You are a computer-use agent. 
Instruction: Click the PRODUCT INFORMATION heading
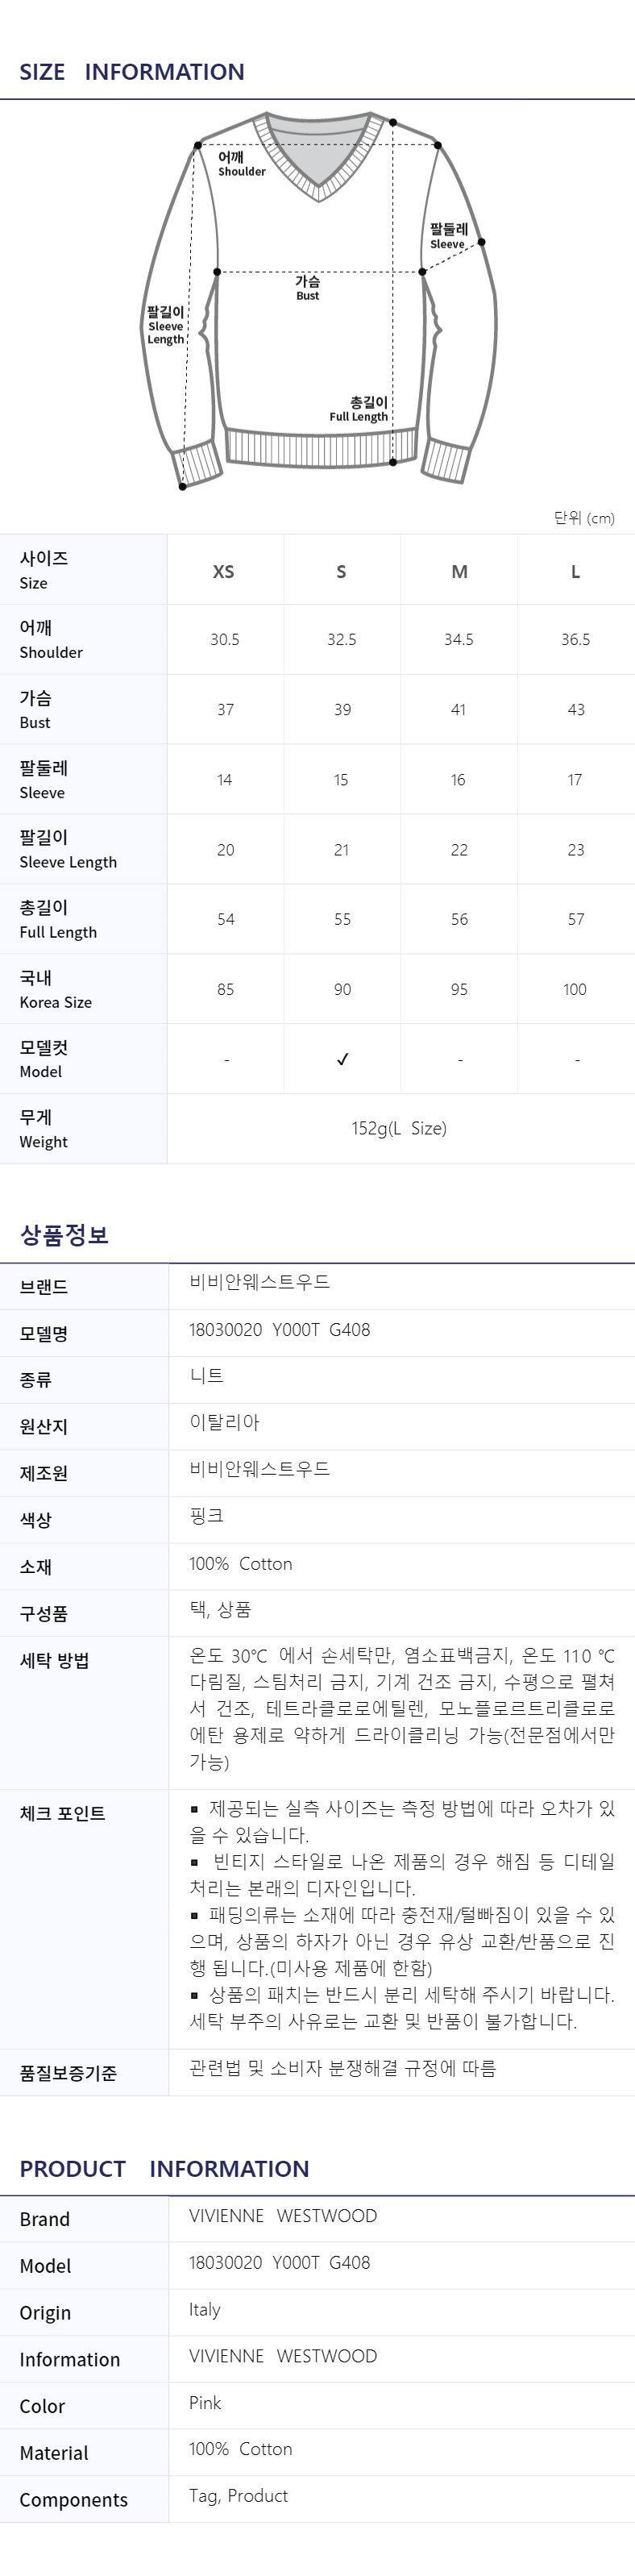coord(164,2168)
